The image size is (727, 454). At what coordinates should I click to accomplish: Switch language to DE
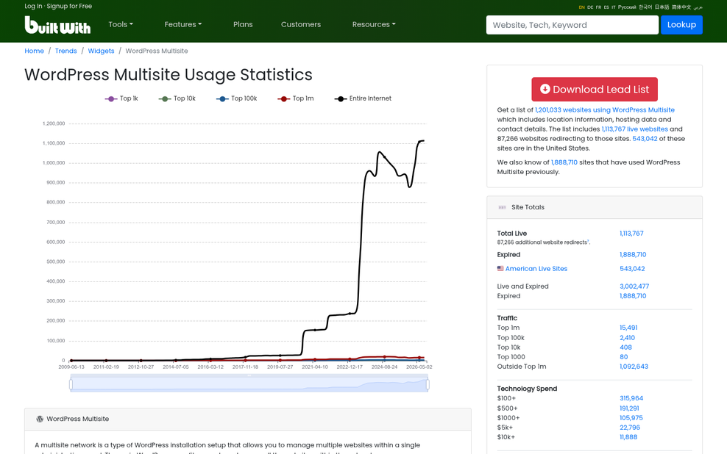(x=589, y=7)
